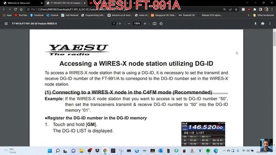This screenshot has height=155, width=276.
Task: Click the PDF title 'FT-991A/FT-991 DG-ID Feature WIRES-X'
Action: 34,24
